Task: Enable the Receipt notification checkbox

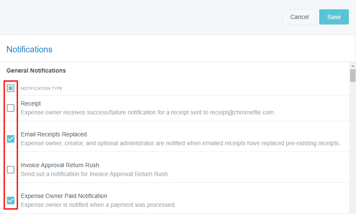Action: 11,108
